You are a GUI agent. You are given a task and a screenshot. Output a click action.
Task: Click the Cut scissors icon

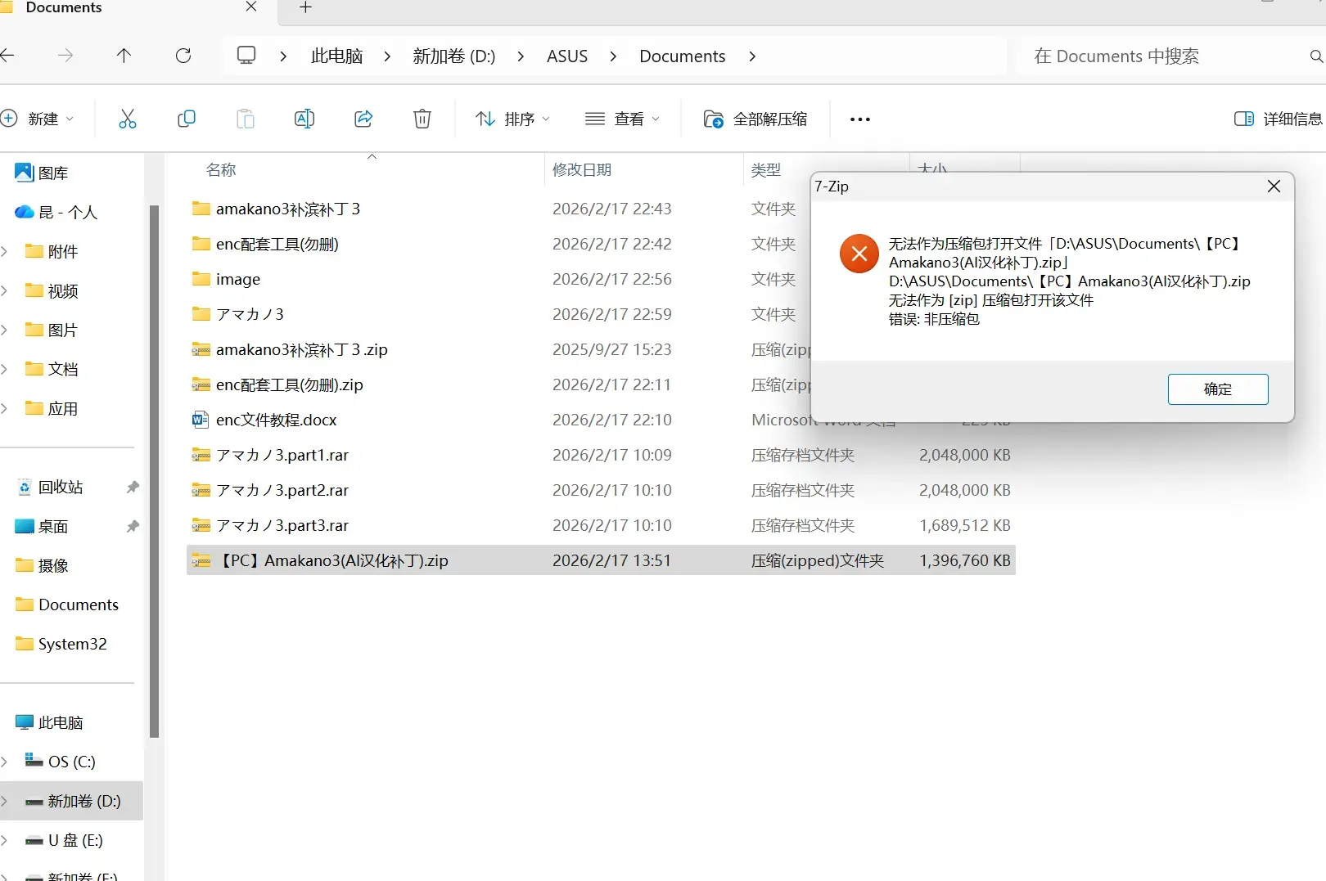click(x=127, y=119)
